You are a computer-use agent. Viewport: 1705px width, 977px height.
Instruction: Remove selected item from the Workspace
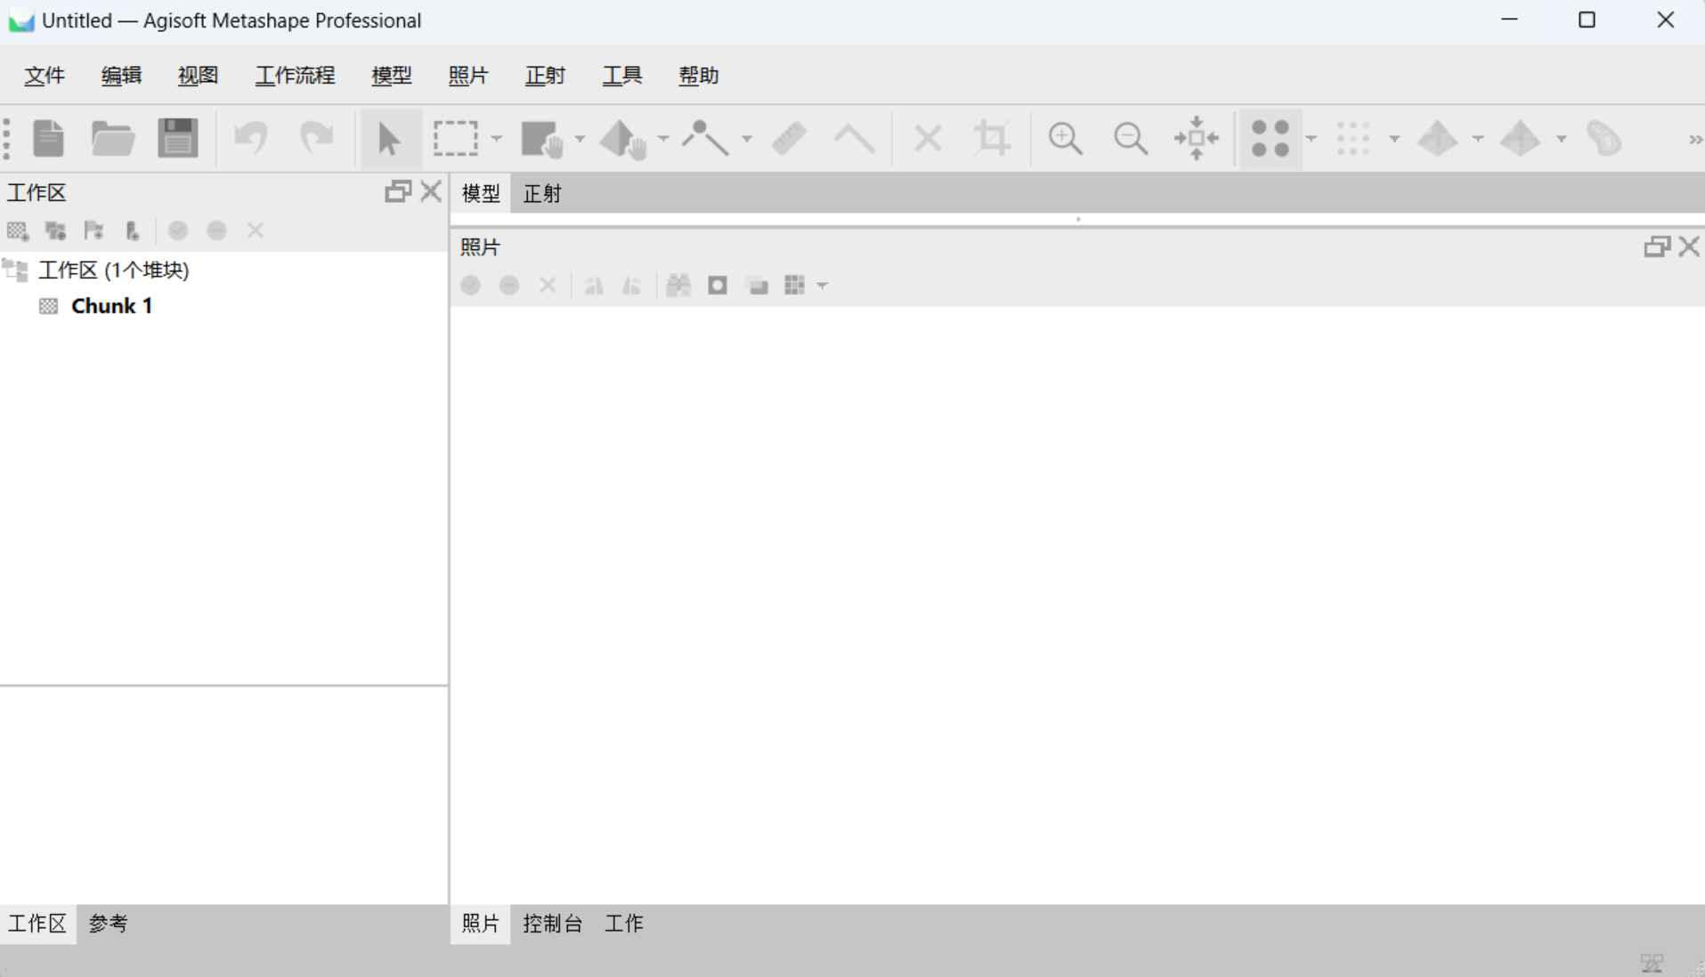(x=256, y=230)
